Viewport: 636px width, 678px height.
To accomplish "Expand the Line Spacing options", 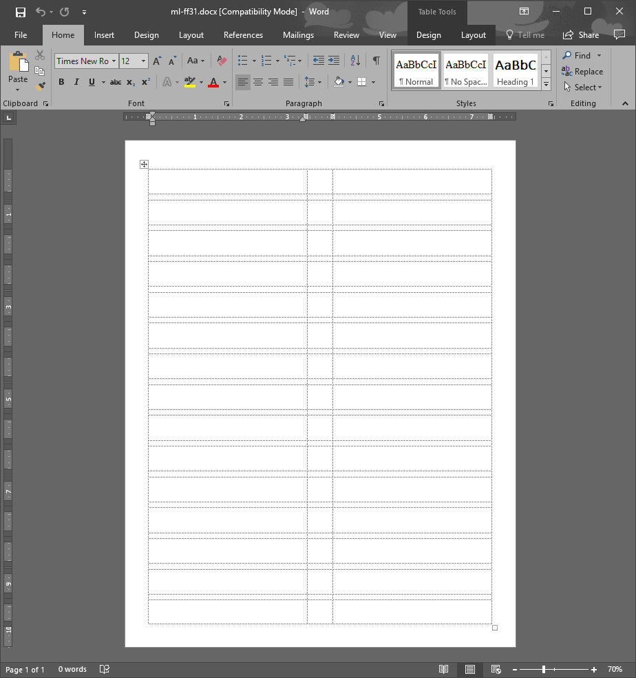I will tap(320, 82).
